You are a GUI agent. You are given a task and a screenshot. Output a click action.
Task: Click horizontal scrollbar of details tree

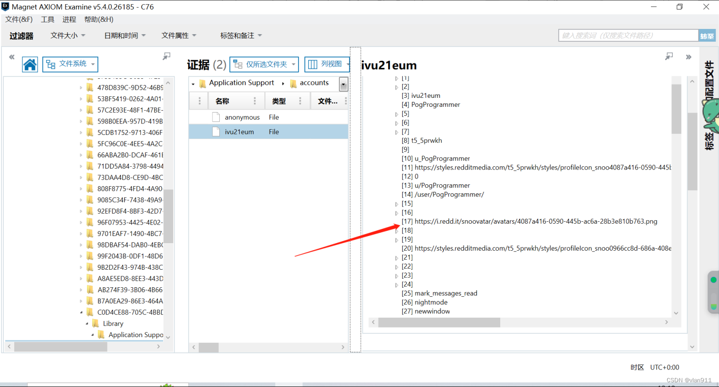[439, 322]
